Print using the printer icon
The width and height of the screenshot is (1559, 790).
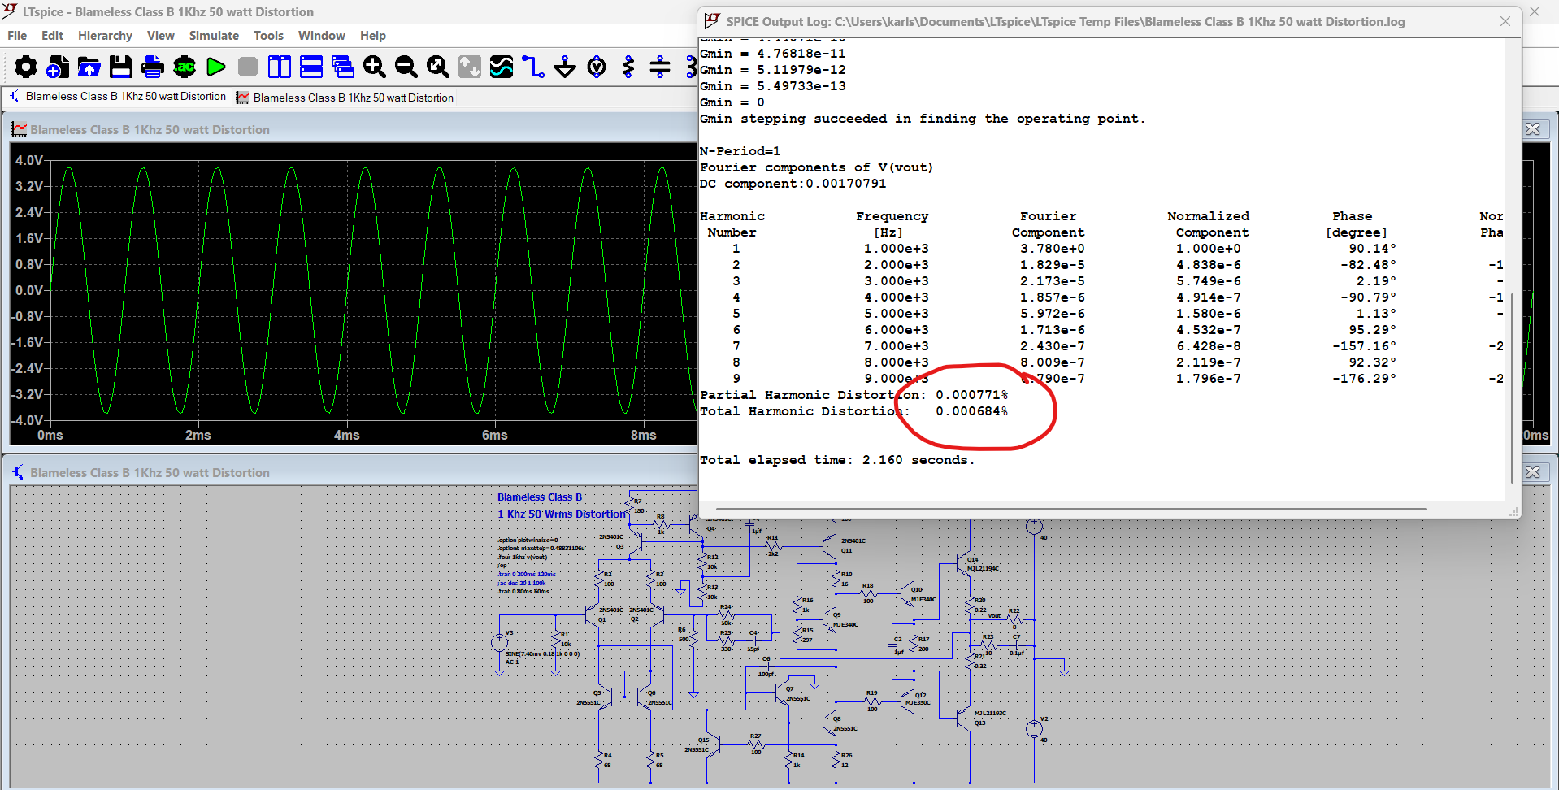coord(153,67)
